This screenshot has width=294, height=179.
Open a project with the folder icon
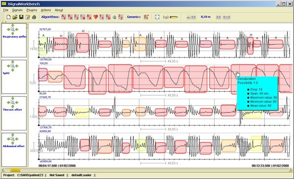(x=15, y=17)
